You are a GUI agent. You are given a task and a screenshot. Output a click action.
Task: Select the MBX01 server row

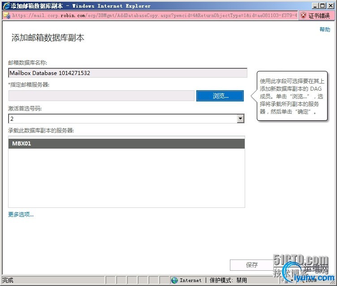[126, 143]
